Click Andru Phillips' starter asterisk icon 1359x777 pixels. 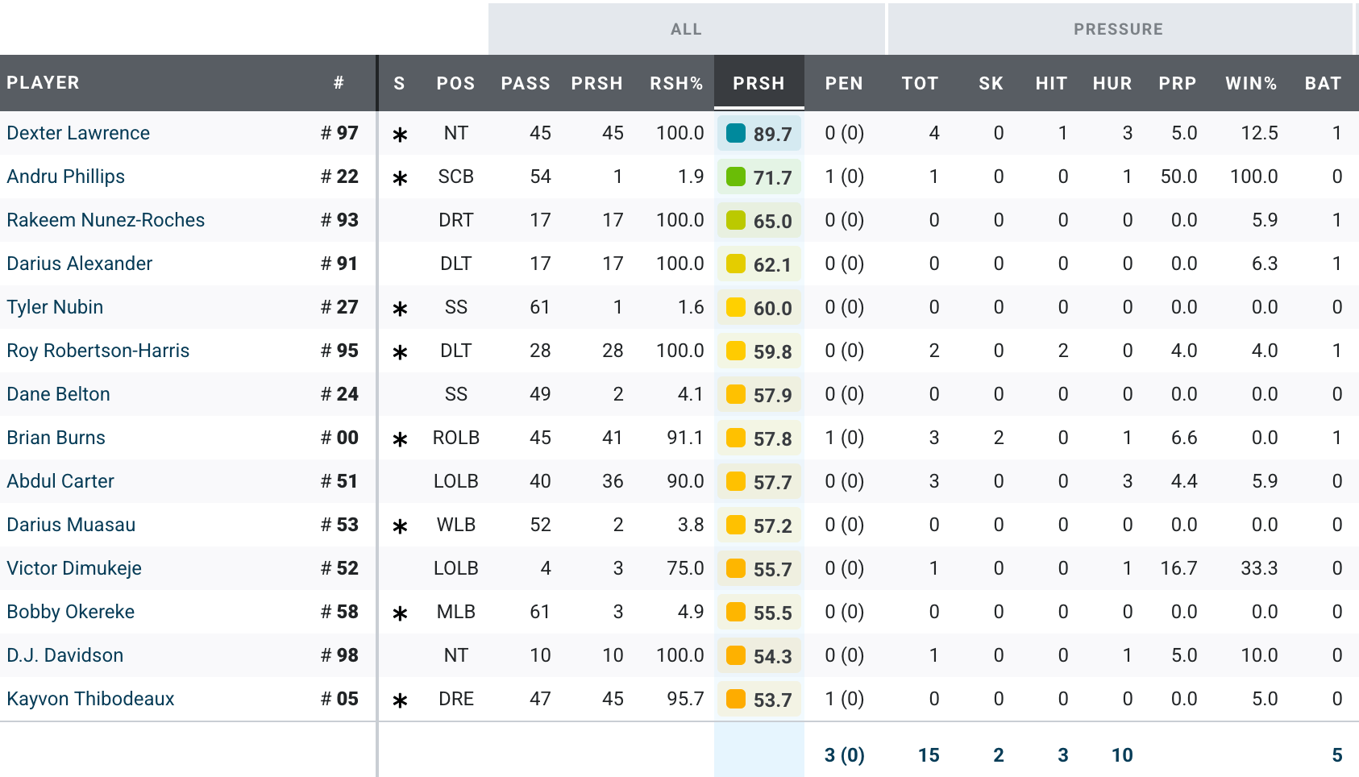(400, 178)
